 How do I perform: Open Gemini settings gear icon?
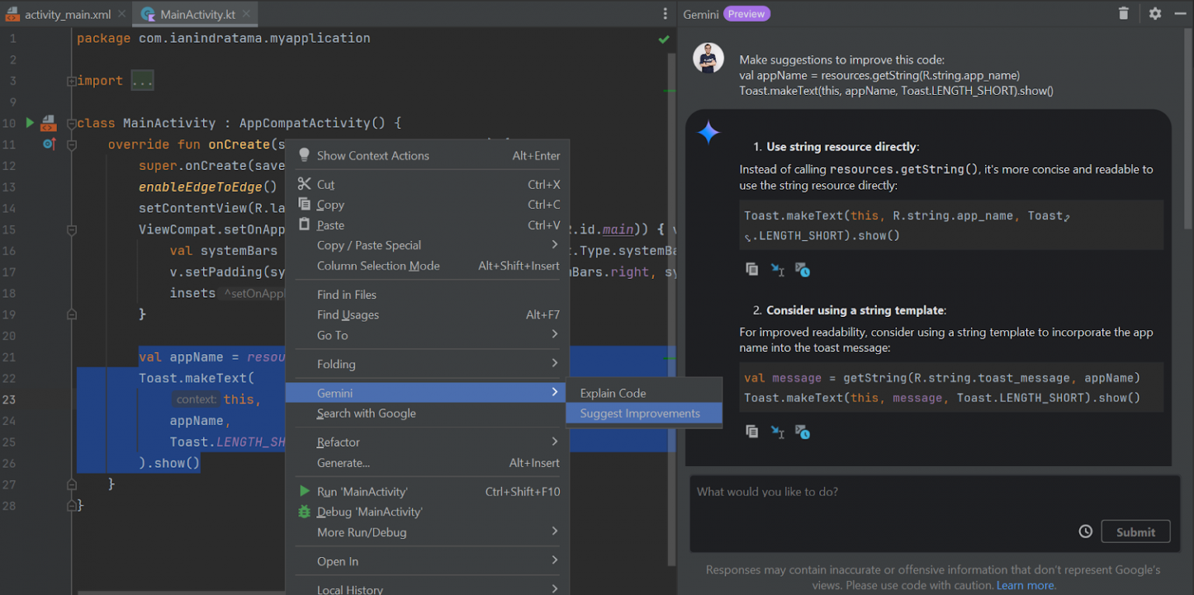point(1156,13)
